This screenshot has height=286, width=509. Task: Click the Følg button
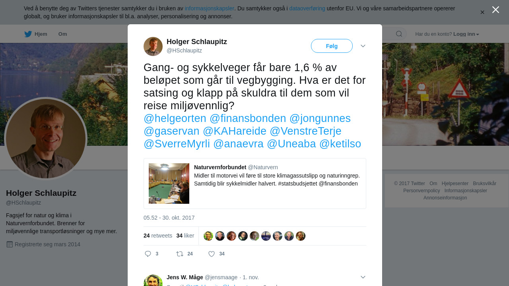[x=332, y=46]
